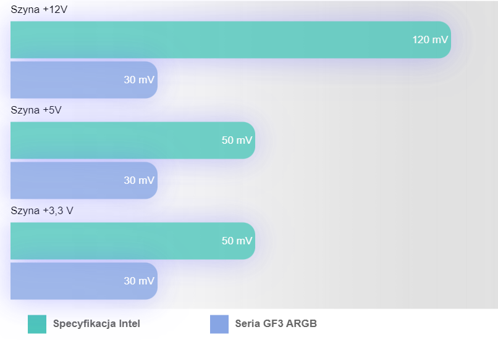
Task: Click the Szyna +5V heading
Action: click(x=36, y=110)
